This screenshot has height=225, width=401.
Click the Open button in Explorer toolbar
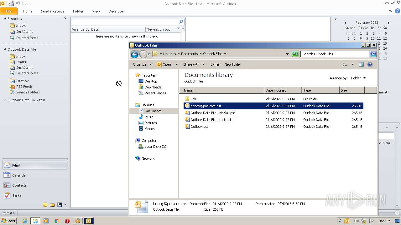164,64
